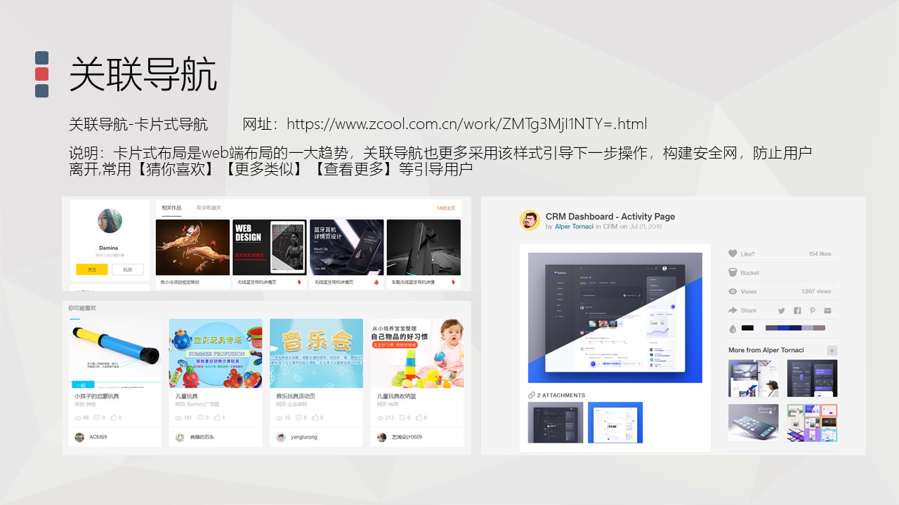Viewport: 899px width, 505px height.
Task: Click the 你可能喜欢 section heading
Action: pos(82,308)
